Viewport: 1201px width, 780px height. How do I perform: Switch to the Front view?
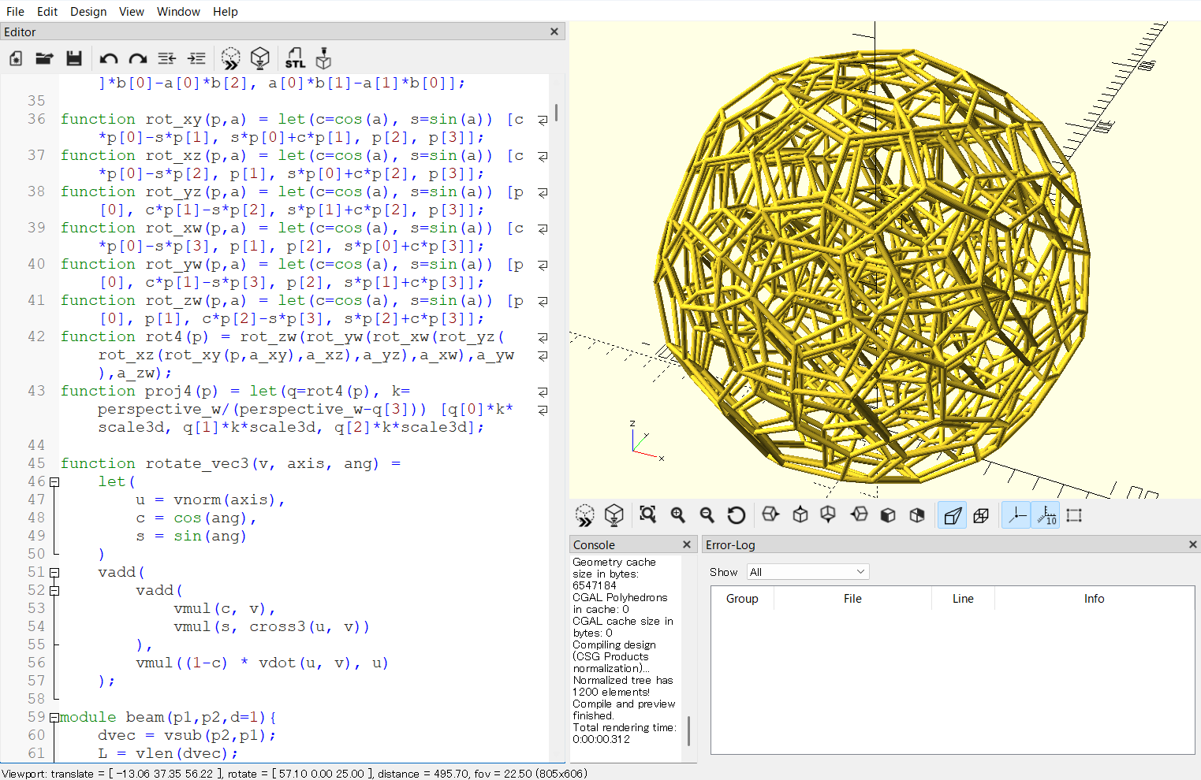[x=888, y=515]
